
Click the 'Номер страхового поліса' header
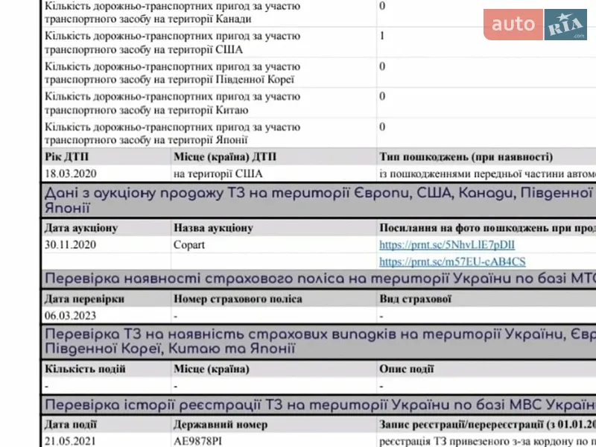[x=238, y=299]
